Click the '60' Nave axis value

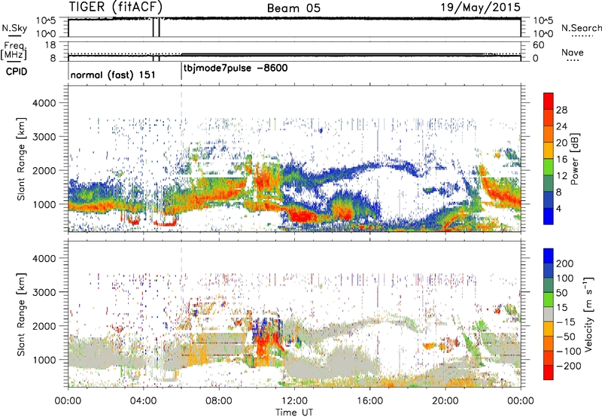(539, 45)
